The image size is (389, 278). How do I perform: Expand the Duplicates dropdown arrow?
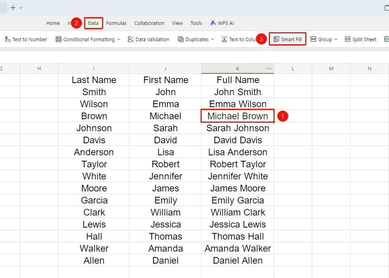click(213, 40)
